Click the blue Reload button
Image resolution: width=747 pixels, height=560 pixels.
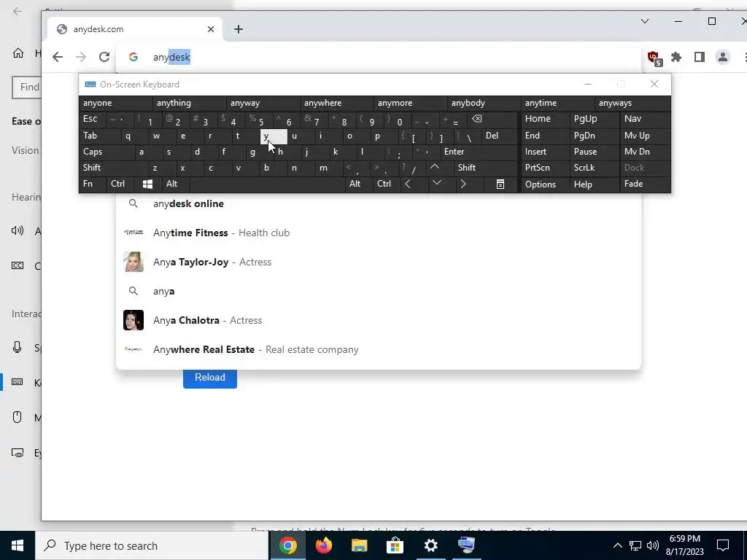point(210,377)
